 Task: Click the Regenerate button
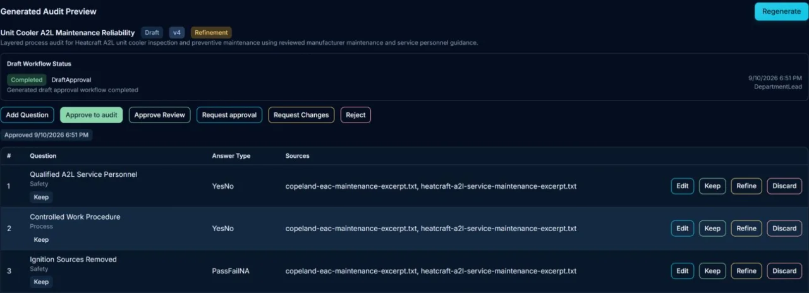781,11
